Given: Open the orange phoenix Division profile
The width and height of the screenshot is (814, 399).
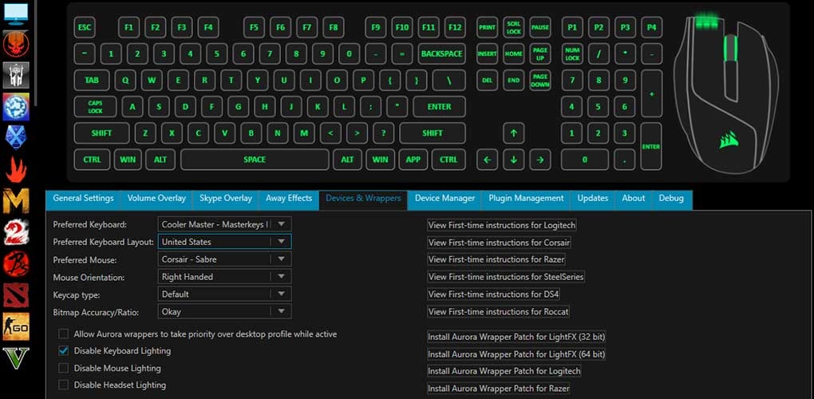Looking at the screenshot, I should (x=16, y=44).
